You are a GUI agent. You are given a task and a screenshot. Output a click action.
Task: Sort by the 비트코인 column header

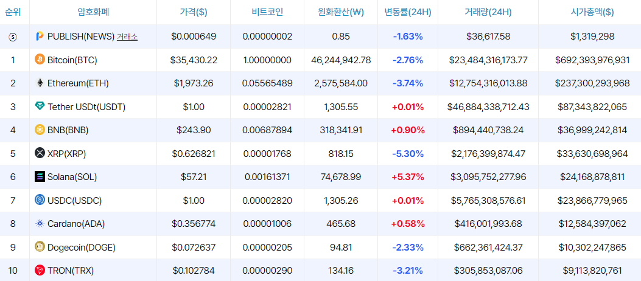tap(267, 12)
